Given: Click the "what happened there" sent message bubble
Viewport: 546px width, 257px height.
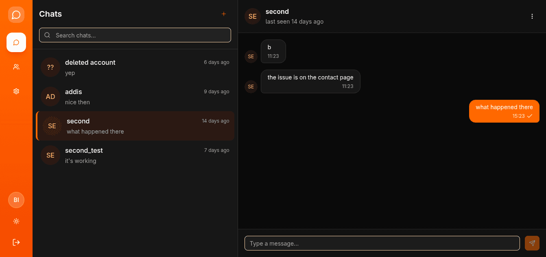Looking at the screenshot, I should pyautogui.click(x=504, y=111).
